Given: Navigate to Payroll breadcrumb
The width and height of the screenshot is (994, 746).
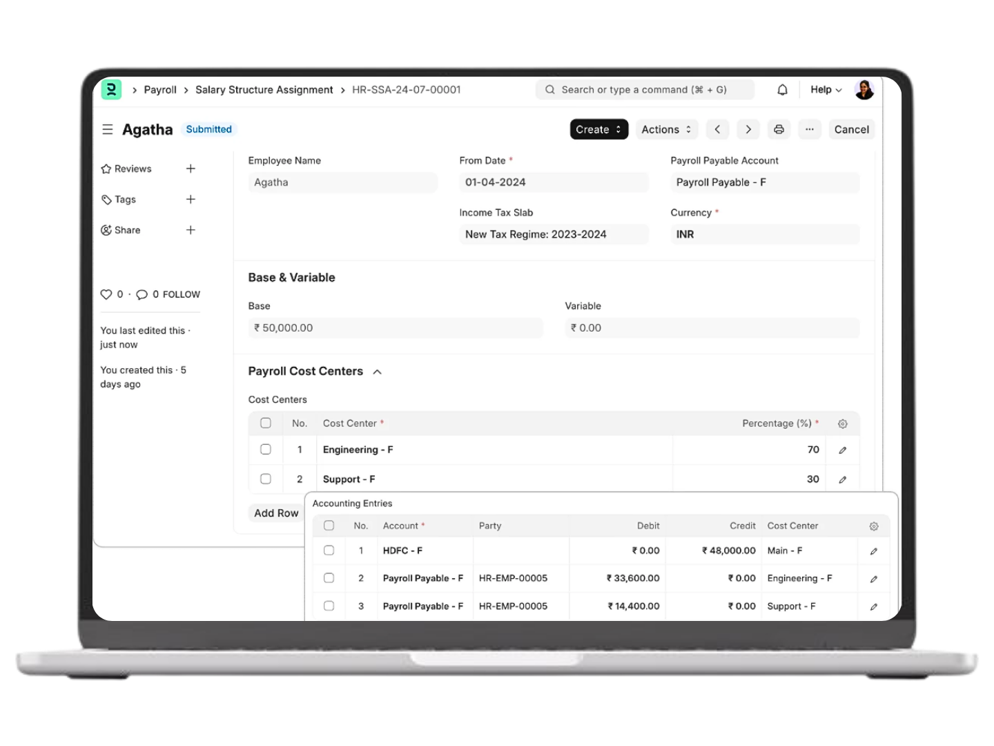Looking at the screenshot, I should 160,90.
